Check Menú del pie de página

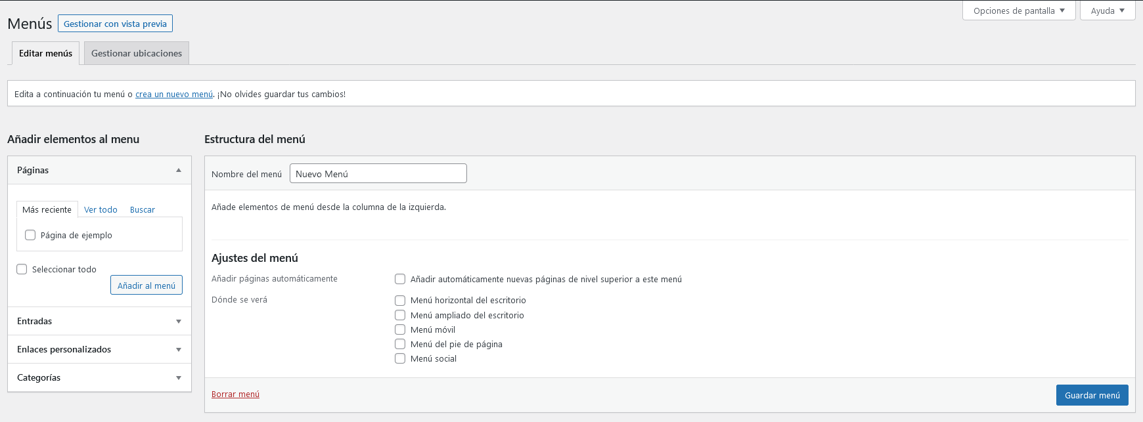[400, 344]
